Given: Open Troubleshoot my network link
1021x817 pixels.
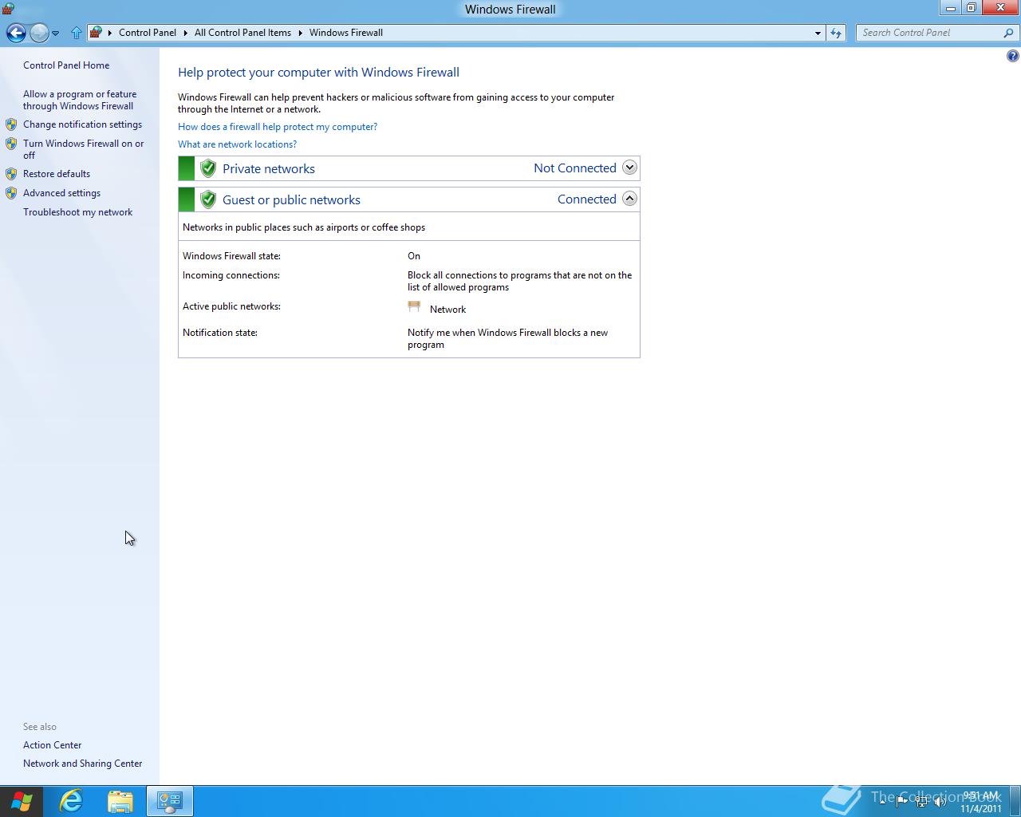Looking at the screenshot, I should coord(77,212).
